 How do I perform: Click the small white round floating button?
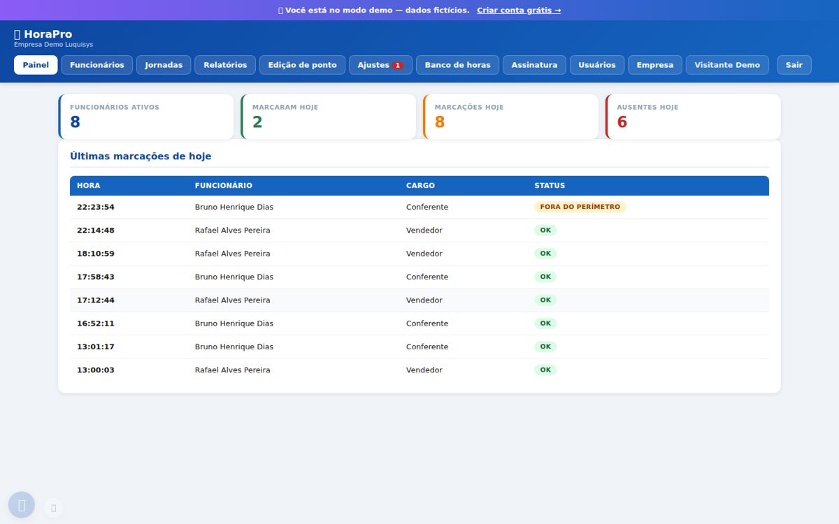point(53,508)
